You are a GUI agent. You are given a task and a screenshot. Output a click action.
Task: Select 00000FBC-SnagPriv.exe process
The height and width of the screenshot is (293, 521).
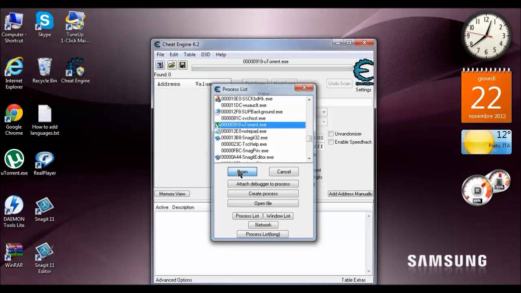point(260,151)
